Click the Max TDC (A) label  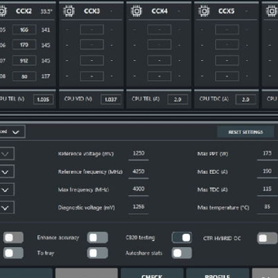click(x=212, y=190)
